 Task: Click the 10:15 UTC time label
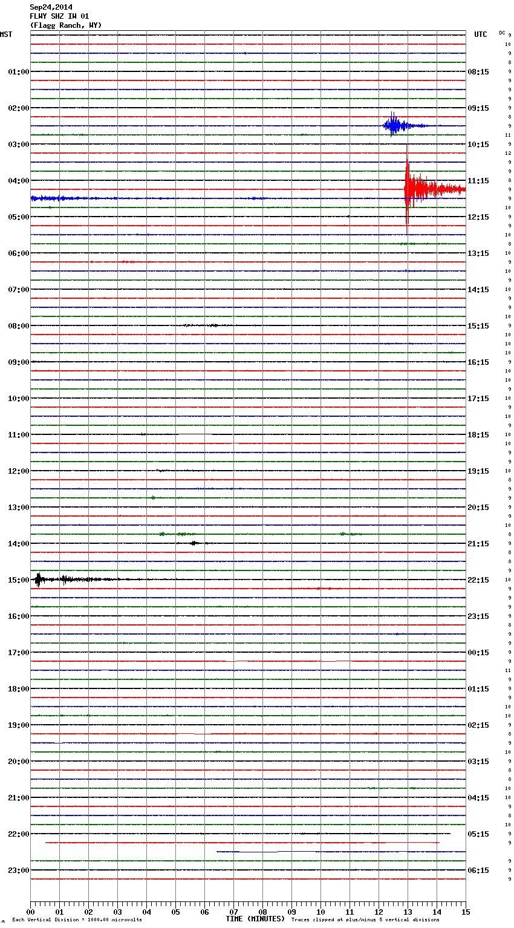(x=478, y=145)
